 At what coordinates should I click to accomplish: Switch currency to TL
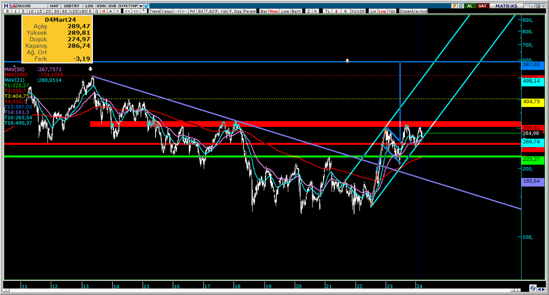pos(327,11)
